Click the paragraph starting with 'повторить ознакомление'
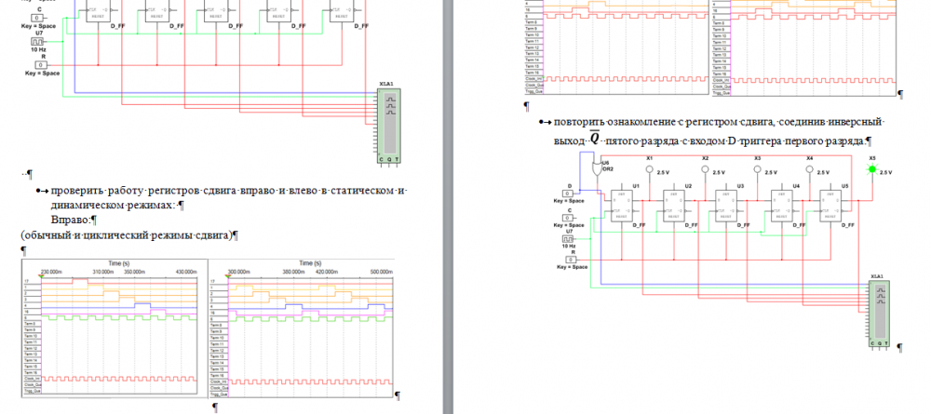This screenshot has height=414, width=931. tap(717, 123)
